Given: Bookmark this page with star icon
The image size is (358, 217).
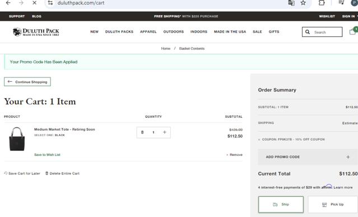Looking at the screenshot, I should 303,3.
